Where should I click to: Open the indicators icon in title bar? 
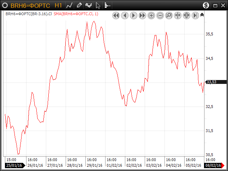tap(107, 5)
